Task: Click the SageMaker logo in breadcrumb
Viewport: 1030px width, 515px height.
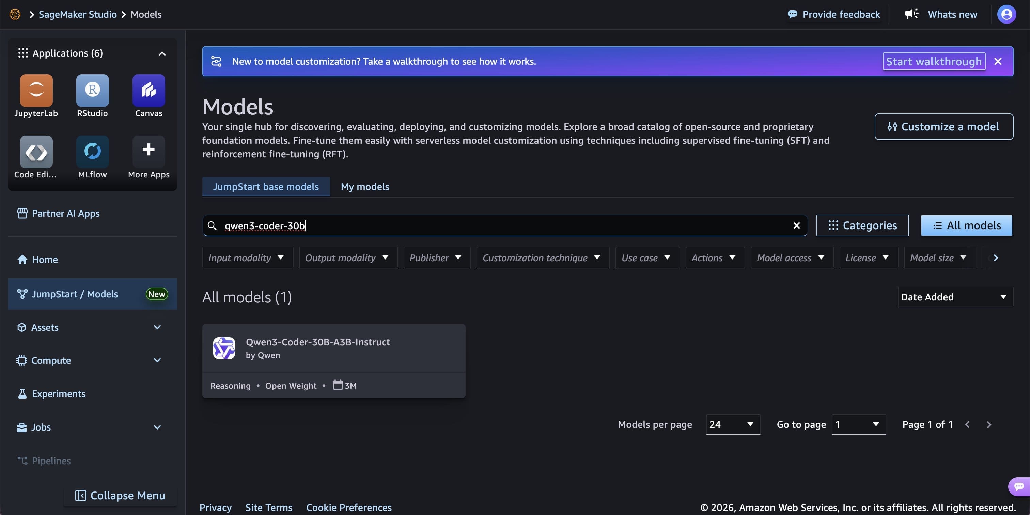Action: 15,14
